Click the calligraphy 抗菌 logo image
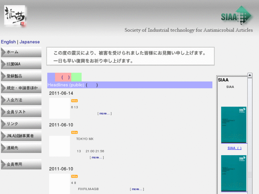Screen dimensions: 259x194 pos(15,16)
